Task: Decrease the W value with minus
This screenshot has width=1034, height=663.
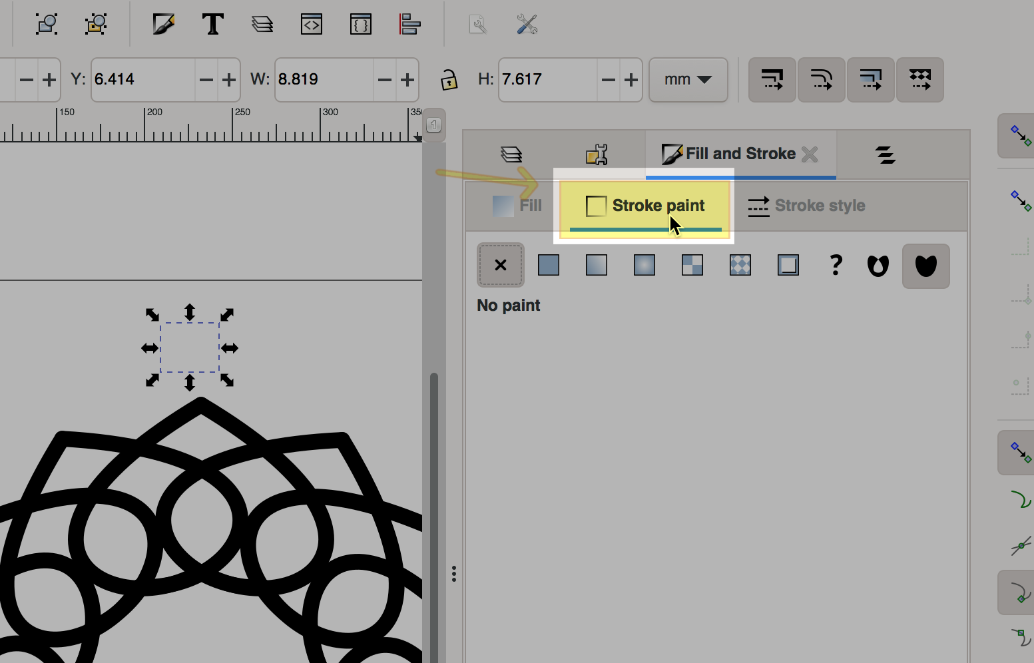Action: [384, 80]
